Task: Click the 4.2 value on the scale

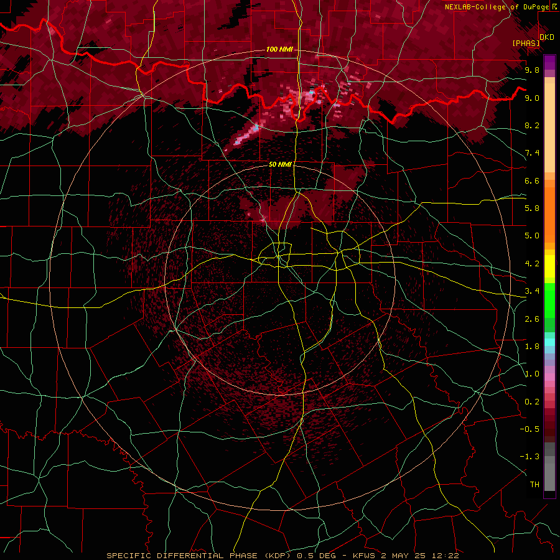Action: click(532, 264)
